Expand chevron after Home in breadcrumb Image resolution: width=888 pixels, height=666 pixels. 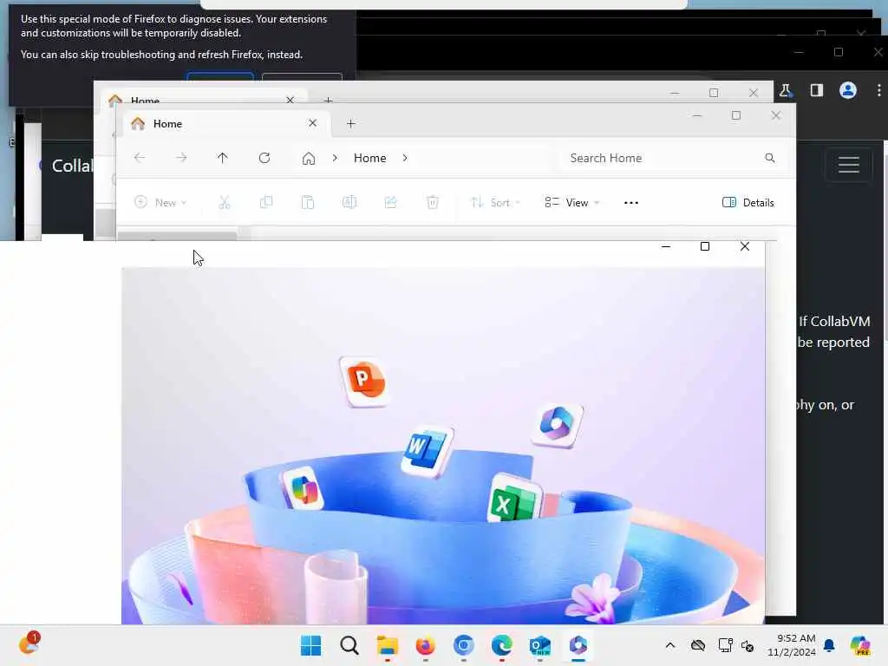tap(405, 158)
